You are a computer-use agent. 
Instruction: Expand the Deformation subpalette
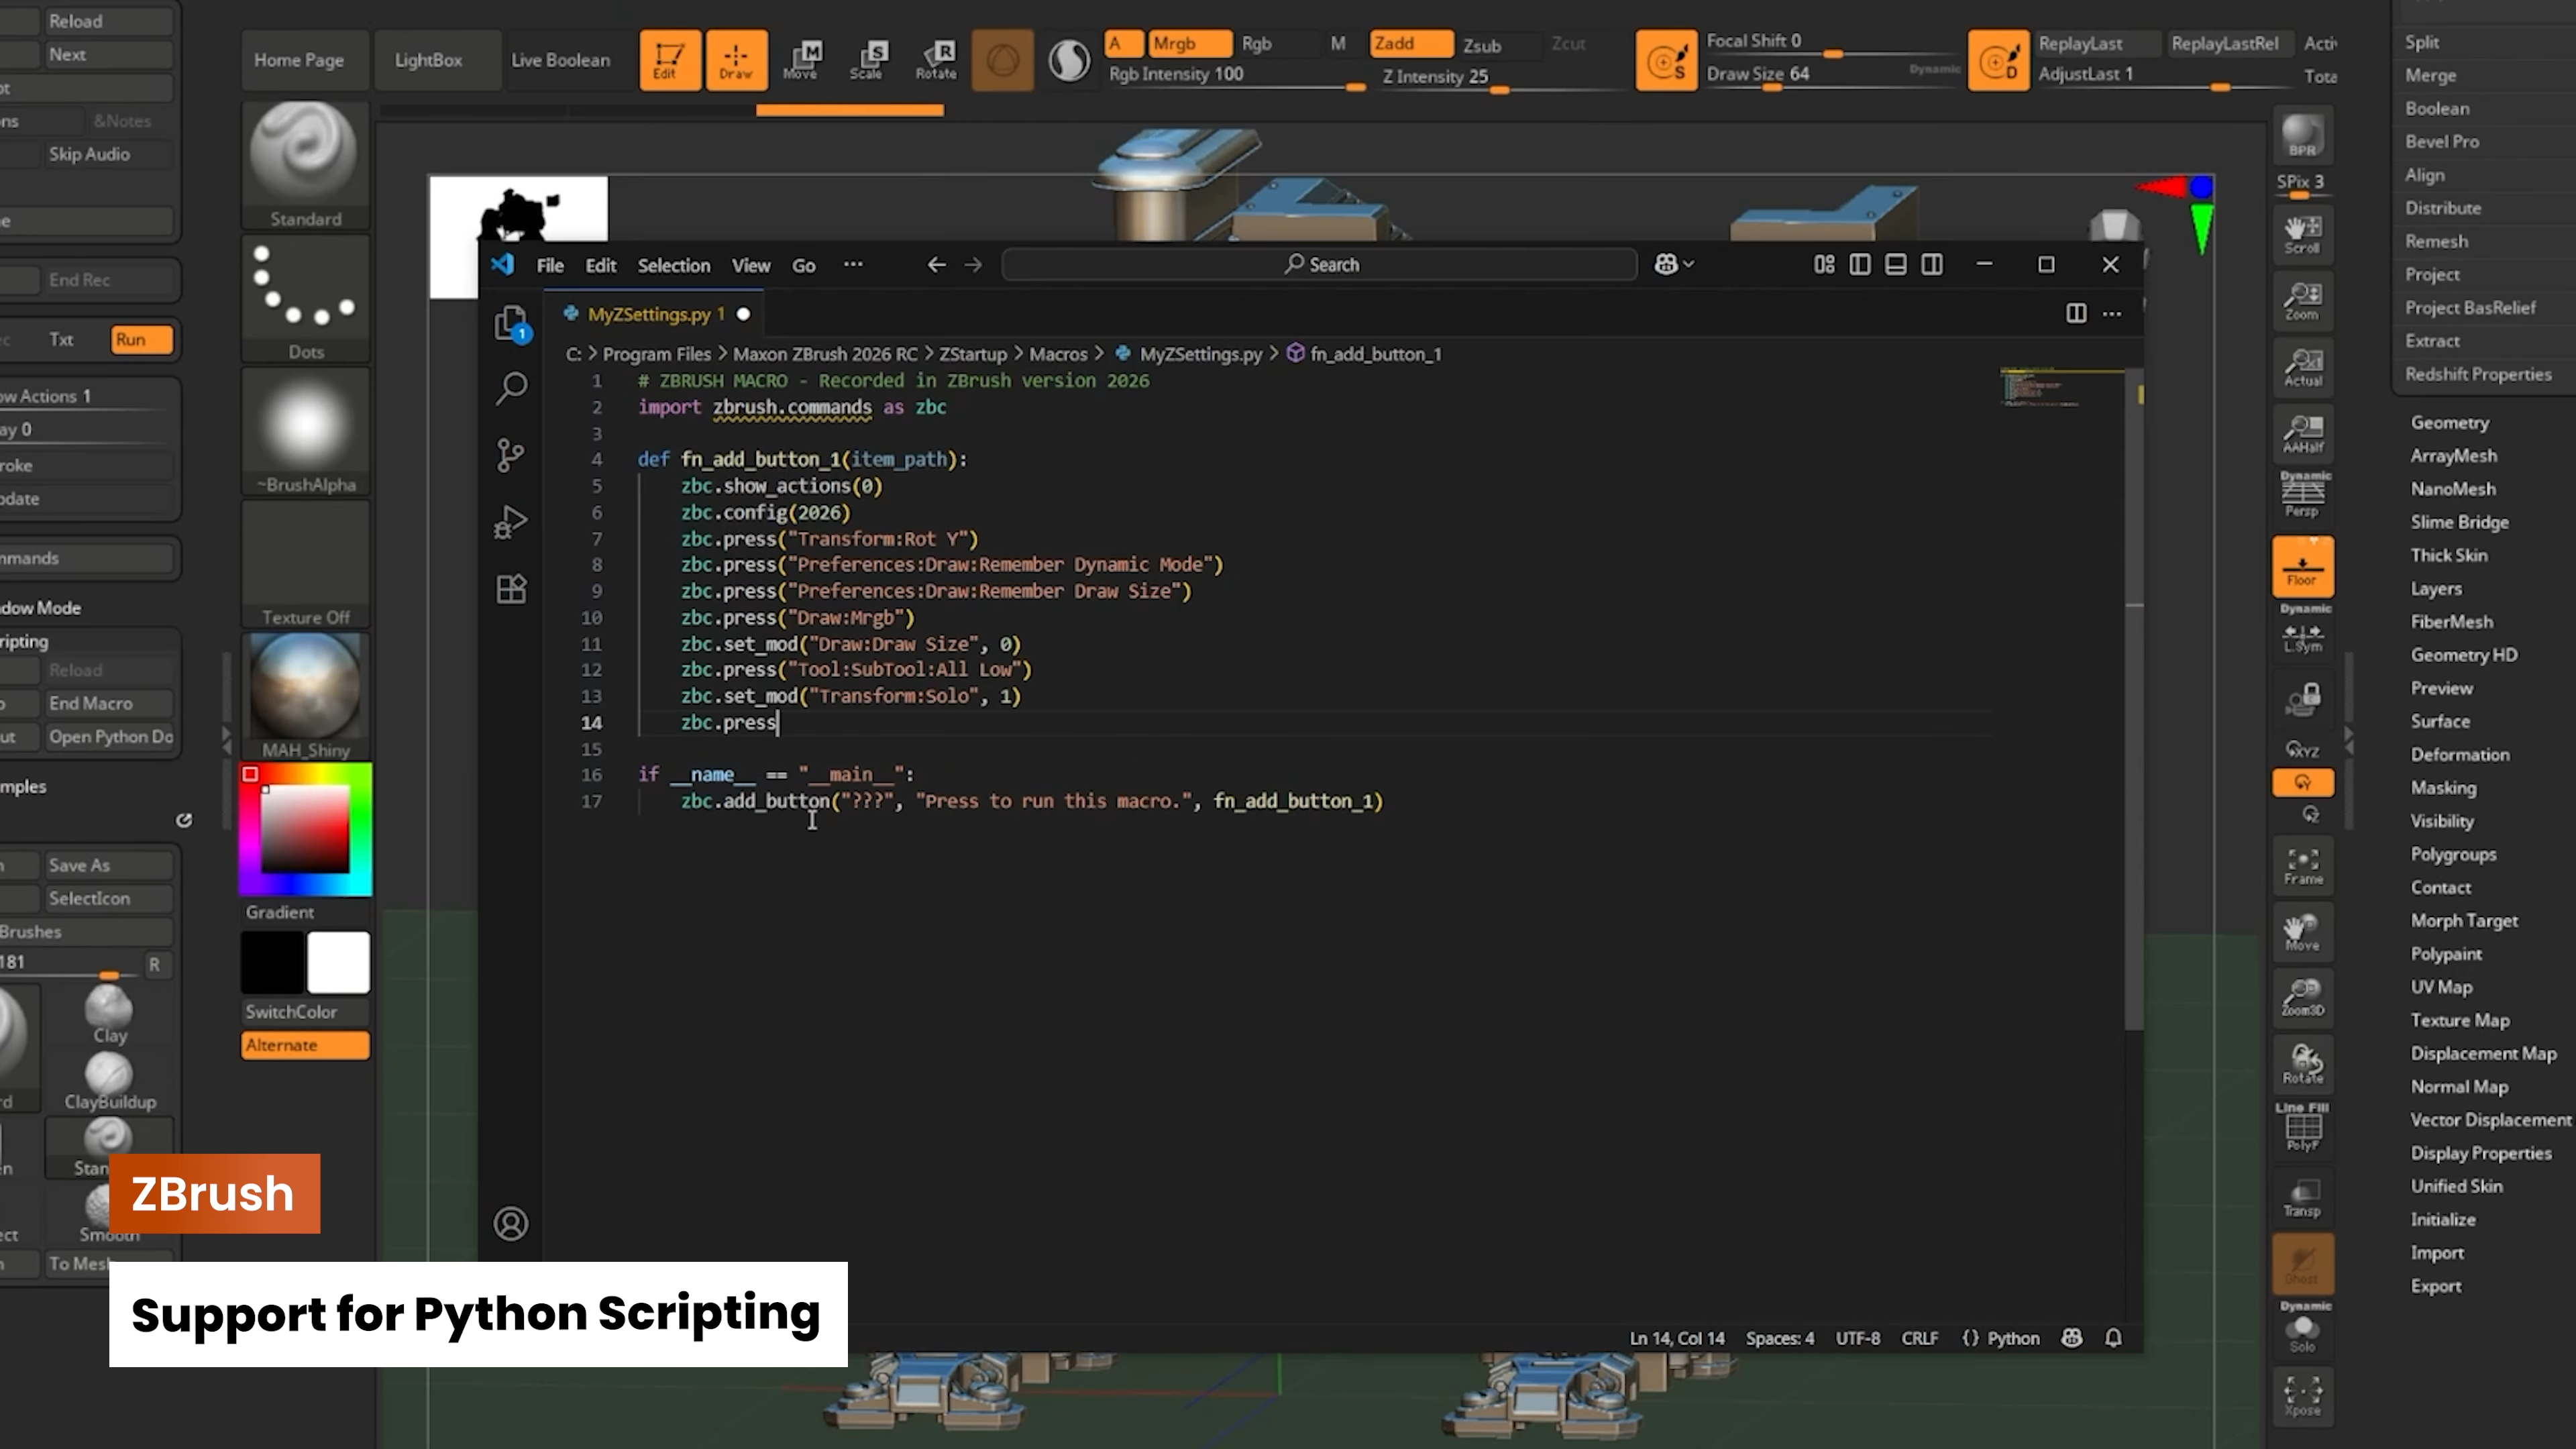pyautogui.click(x=2459, y=755)
